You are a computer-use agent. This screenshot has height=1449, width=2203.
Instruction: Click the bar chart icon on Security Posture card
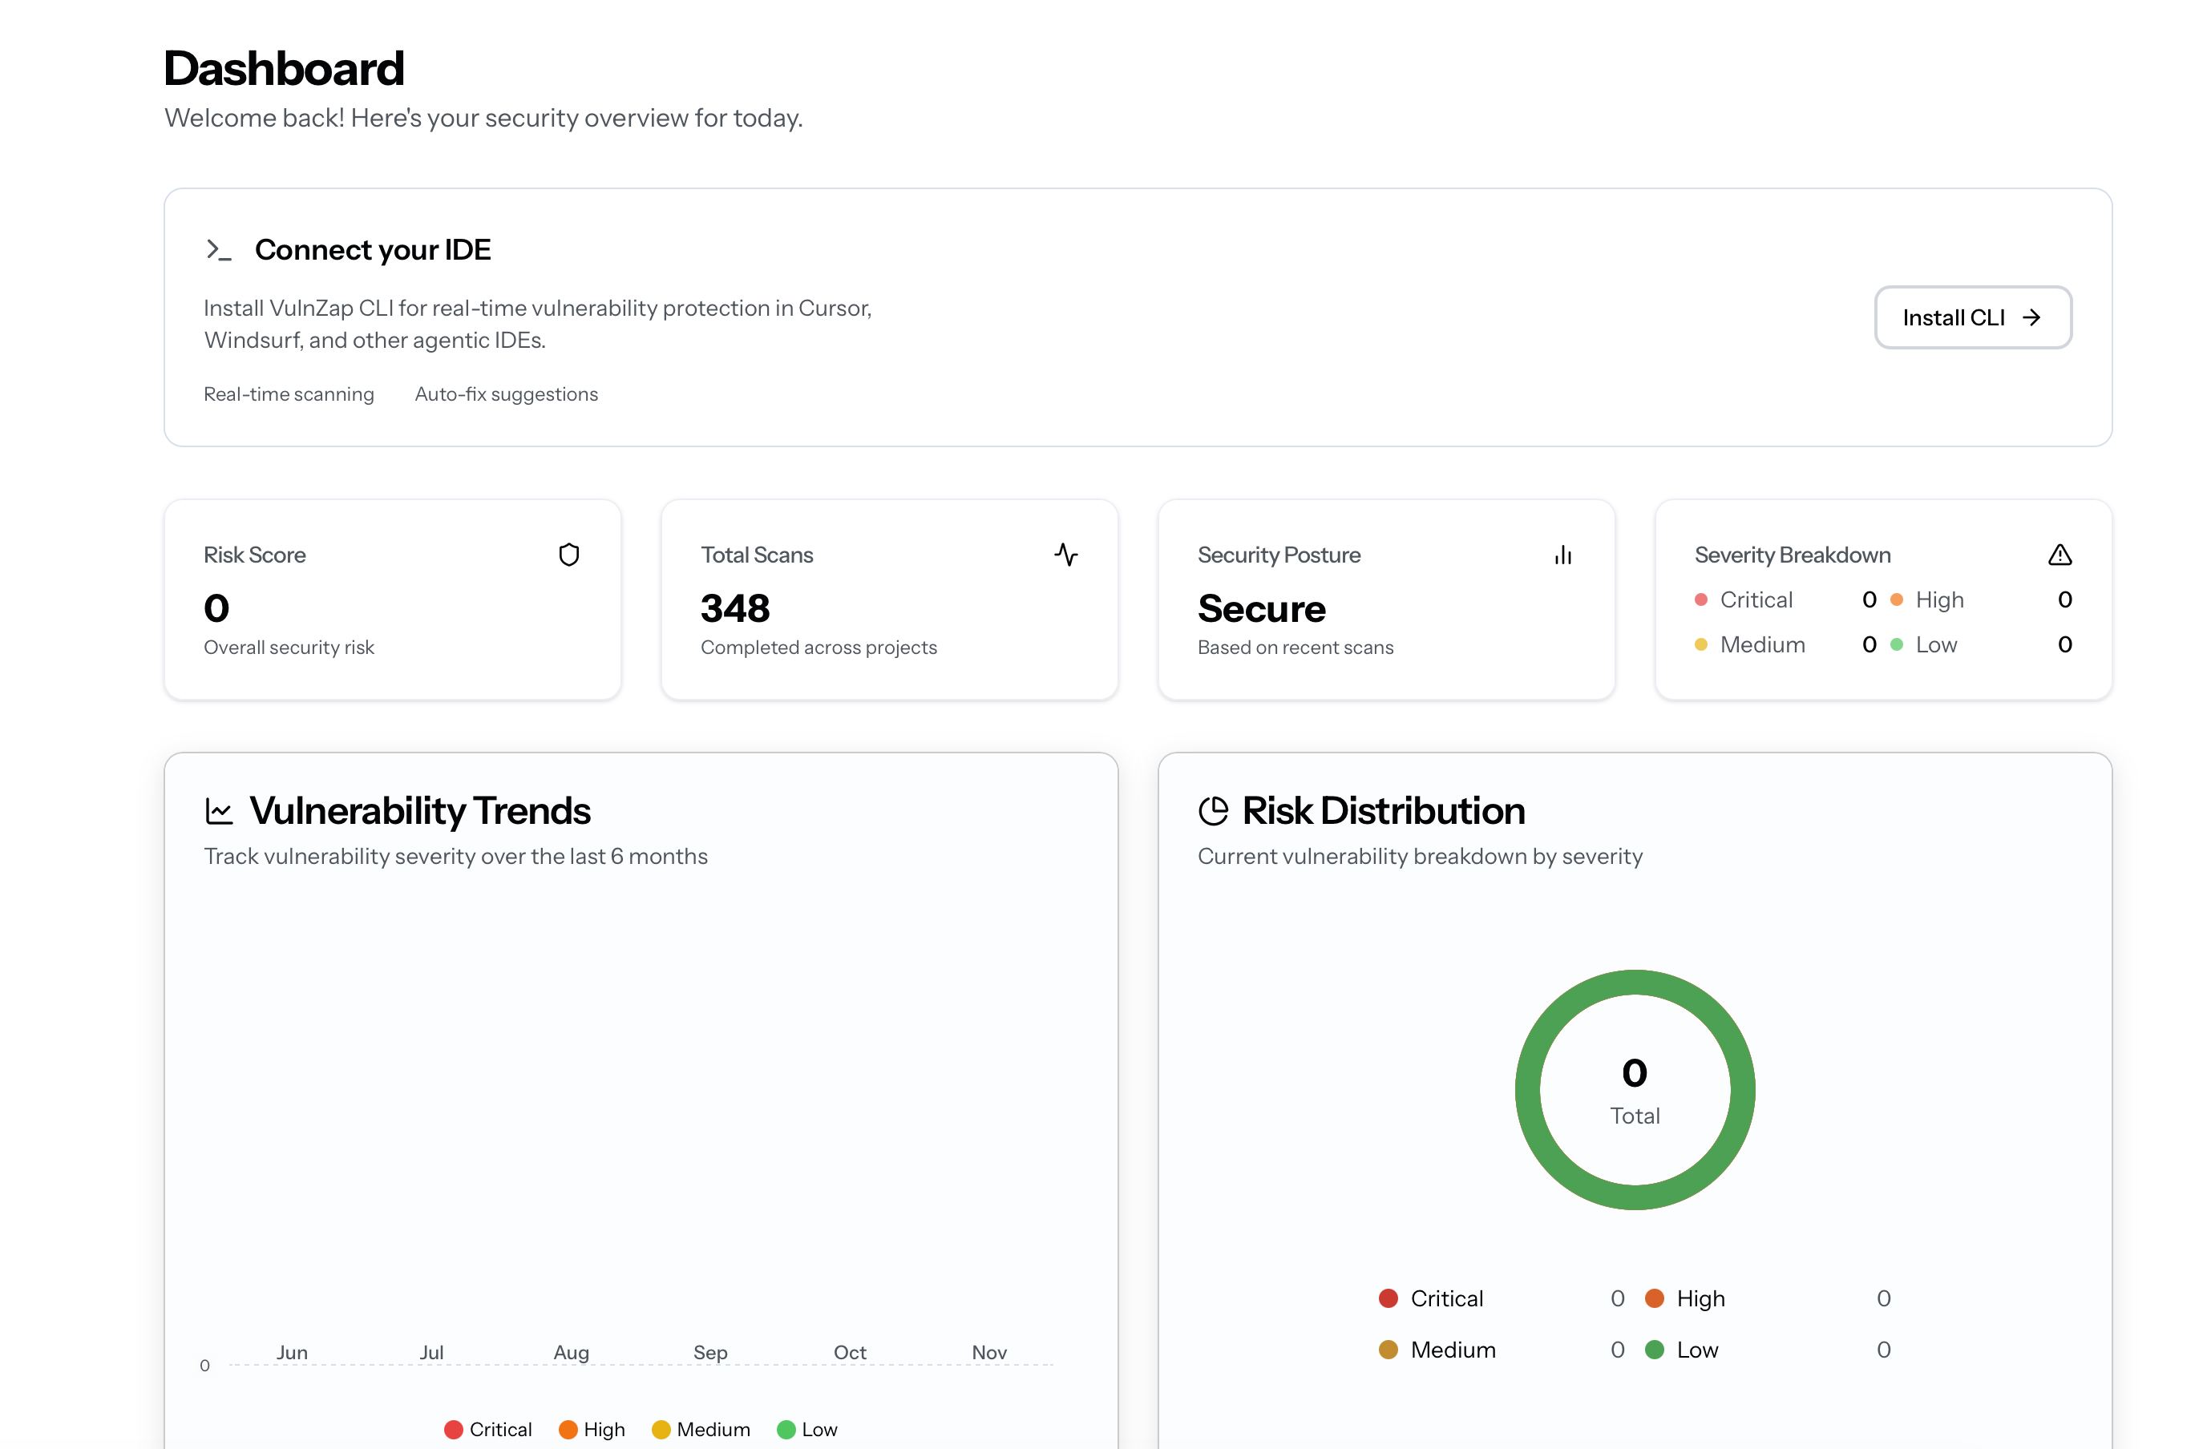[1563, 555]
